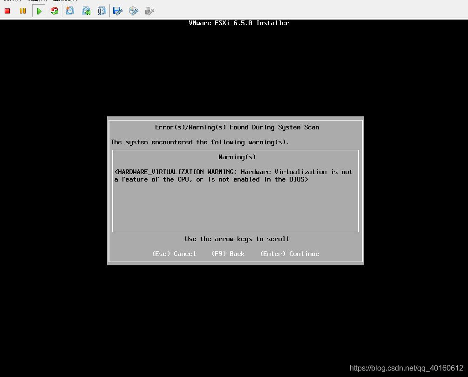
Task: Revert to snapshot using green arrows icon
Action: (86, 11)
